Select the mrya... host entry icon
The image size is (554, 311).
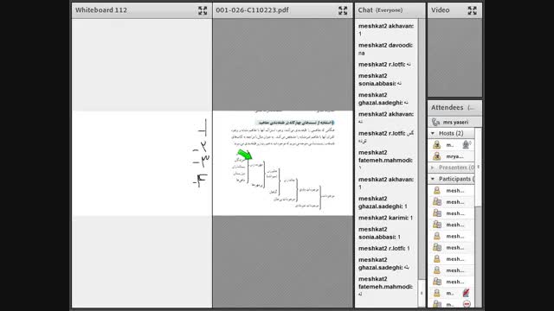pos(437,156)
